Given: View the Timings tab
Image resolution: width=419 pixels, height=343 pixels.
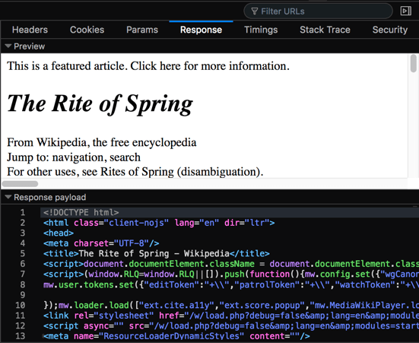Looking at the screenshot, I should pos(261,30).
